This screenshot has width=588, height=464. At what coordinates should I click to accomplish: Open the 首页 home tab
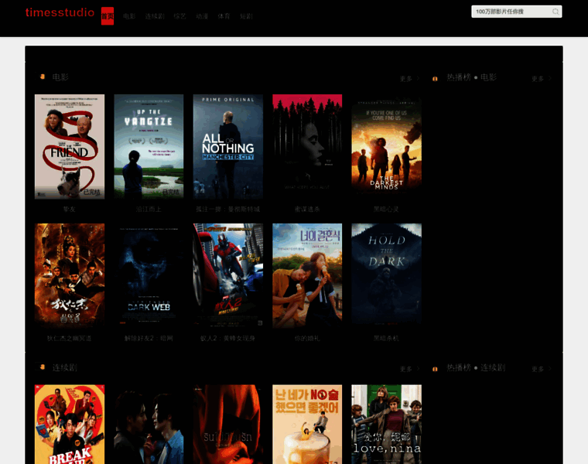[x=108, y=16]
